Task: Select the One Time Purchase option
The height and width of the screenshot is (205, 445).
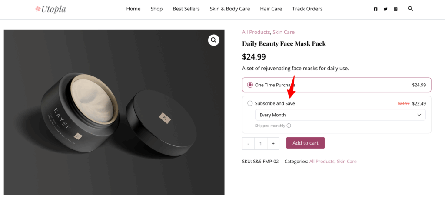Action: [250, 85]
